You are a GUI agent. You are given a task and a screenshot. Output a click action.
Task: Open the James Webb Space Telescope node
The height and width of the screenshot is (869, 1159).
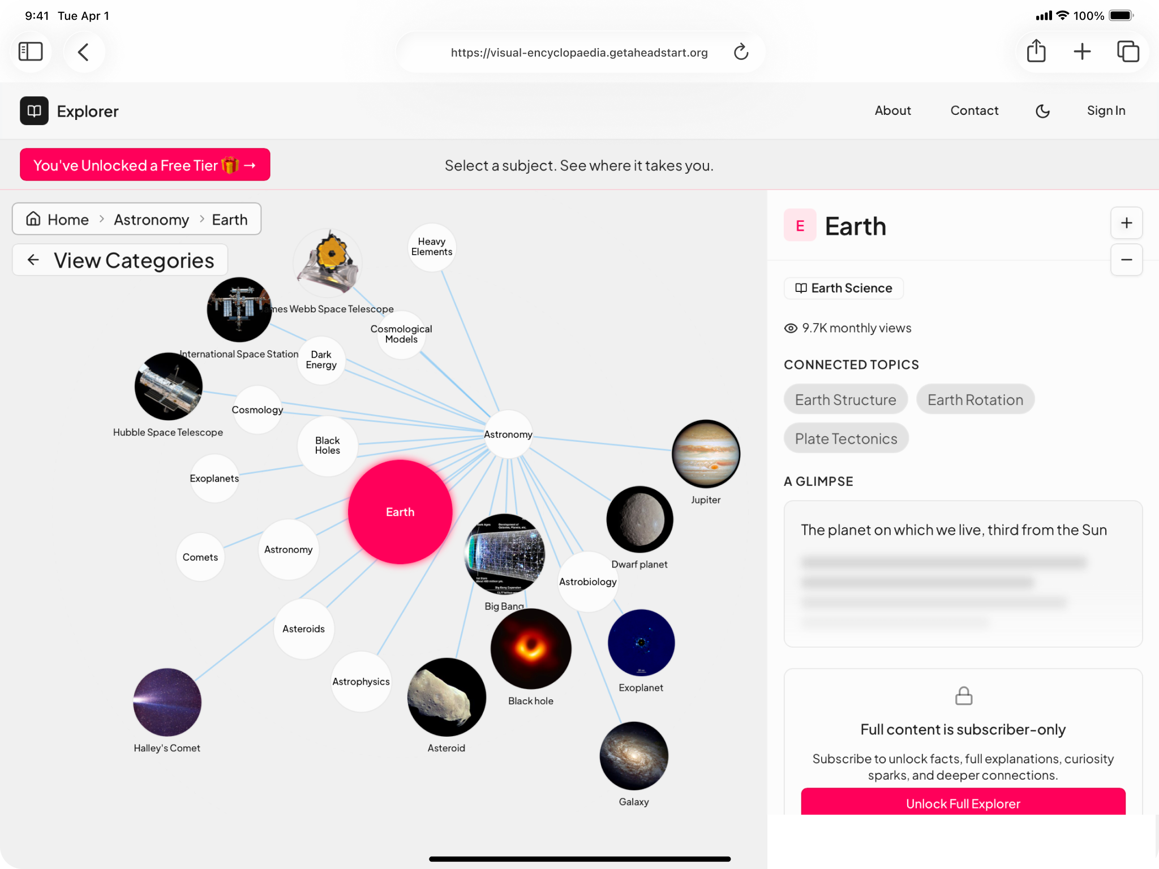[328, 263]
